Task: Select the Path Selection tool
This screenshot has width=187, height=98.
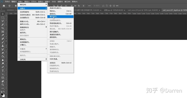Action: 3,74
